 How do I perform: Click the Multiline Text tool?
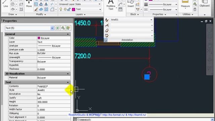click(111, 5)
